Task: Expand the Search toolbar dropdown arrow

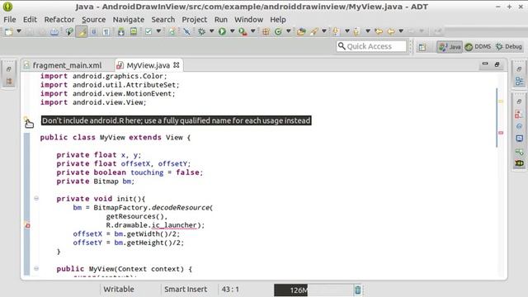Action: [324, 31]
